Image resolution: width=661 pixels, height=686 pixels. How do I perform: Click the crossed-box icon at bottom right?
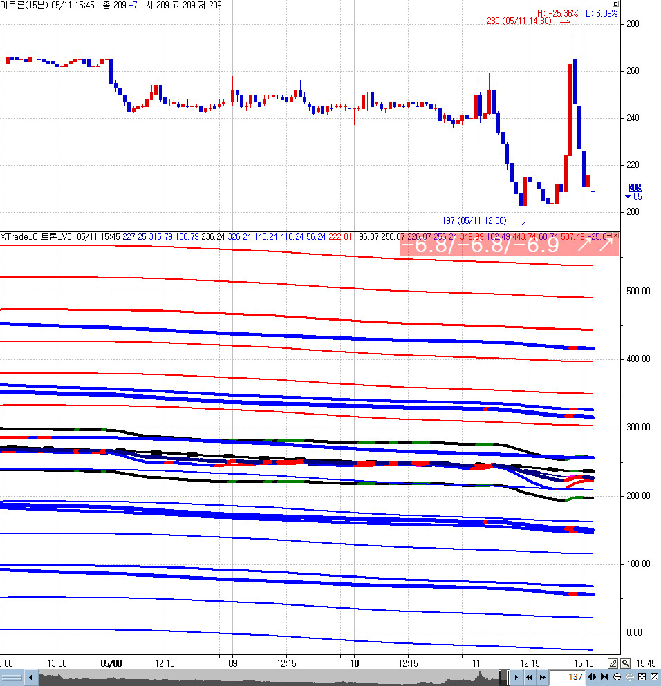(x=653, y=678)
